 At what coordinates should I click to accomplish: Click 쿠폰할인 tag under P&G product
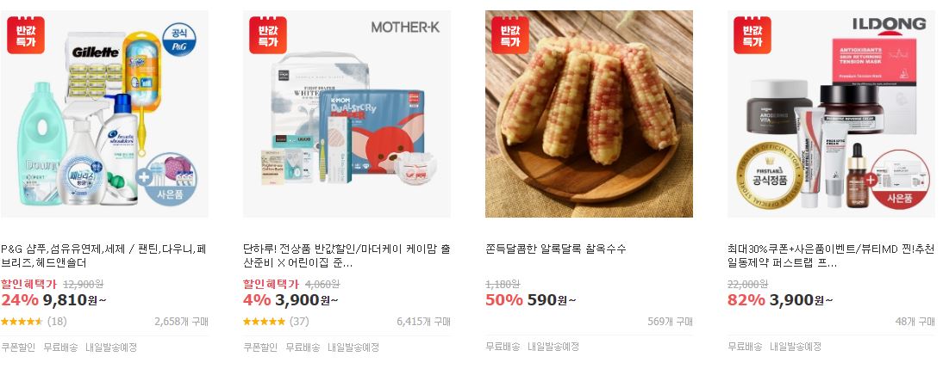tap(18, 347)
